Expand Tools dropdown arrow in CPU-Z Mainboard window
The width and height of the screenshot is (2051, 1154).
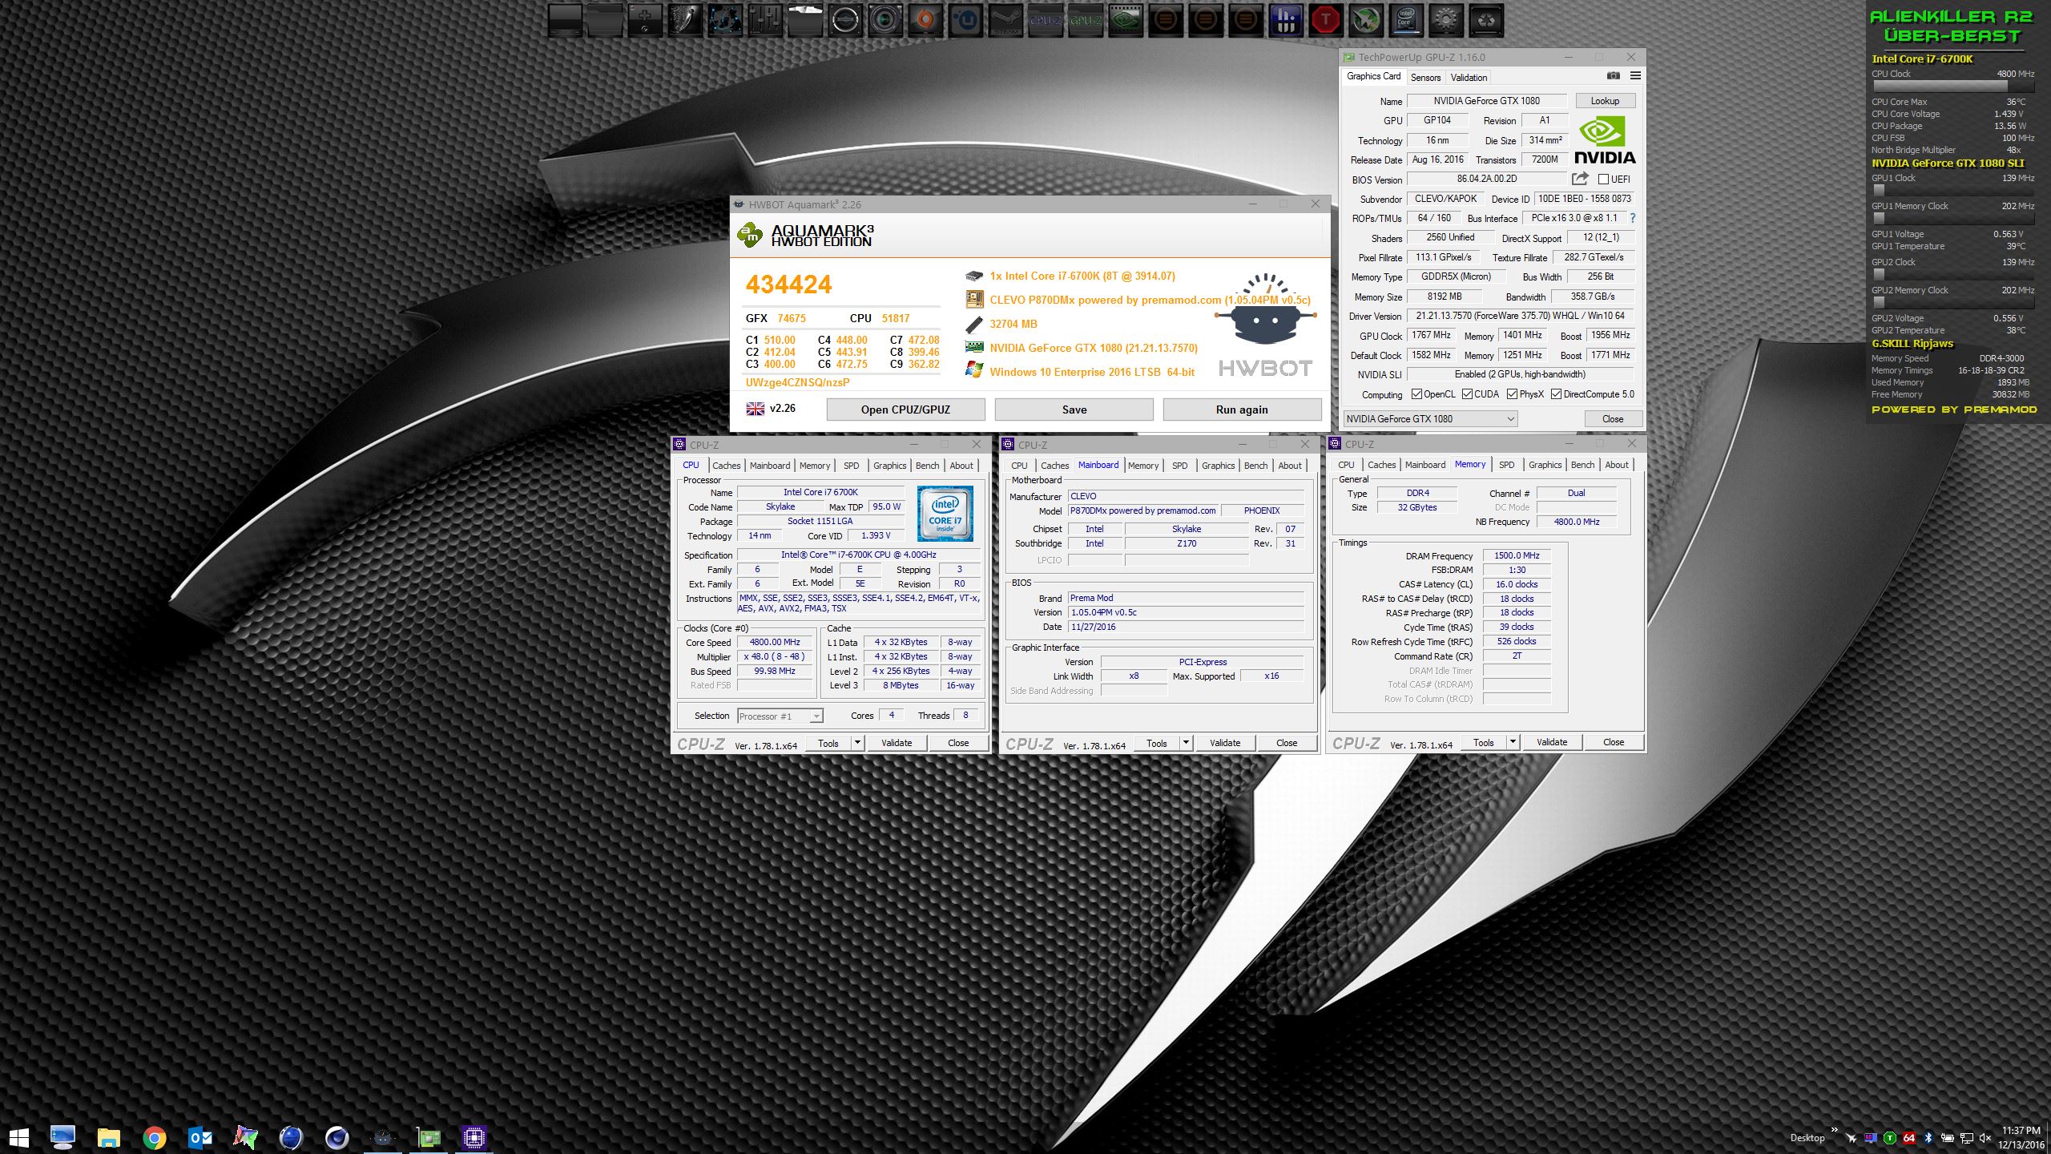(1186, 743)
